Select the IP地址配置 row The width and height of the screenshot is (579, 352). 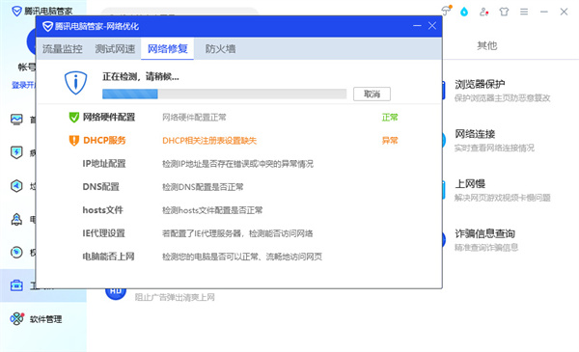click(239, 163)
